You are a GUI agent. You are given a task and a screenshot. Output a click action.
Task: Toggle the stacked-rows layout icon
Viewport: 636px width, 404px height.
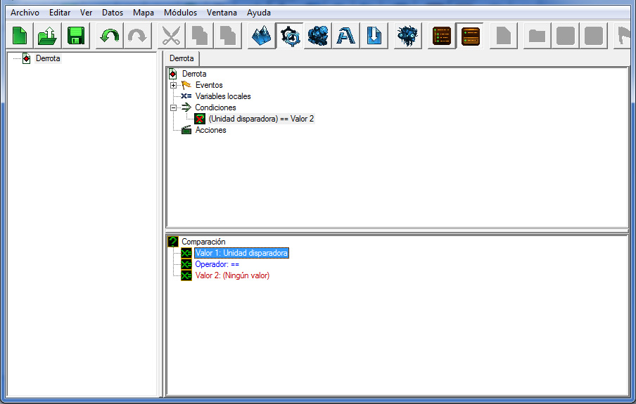tap(470, 36)
